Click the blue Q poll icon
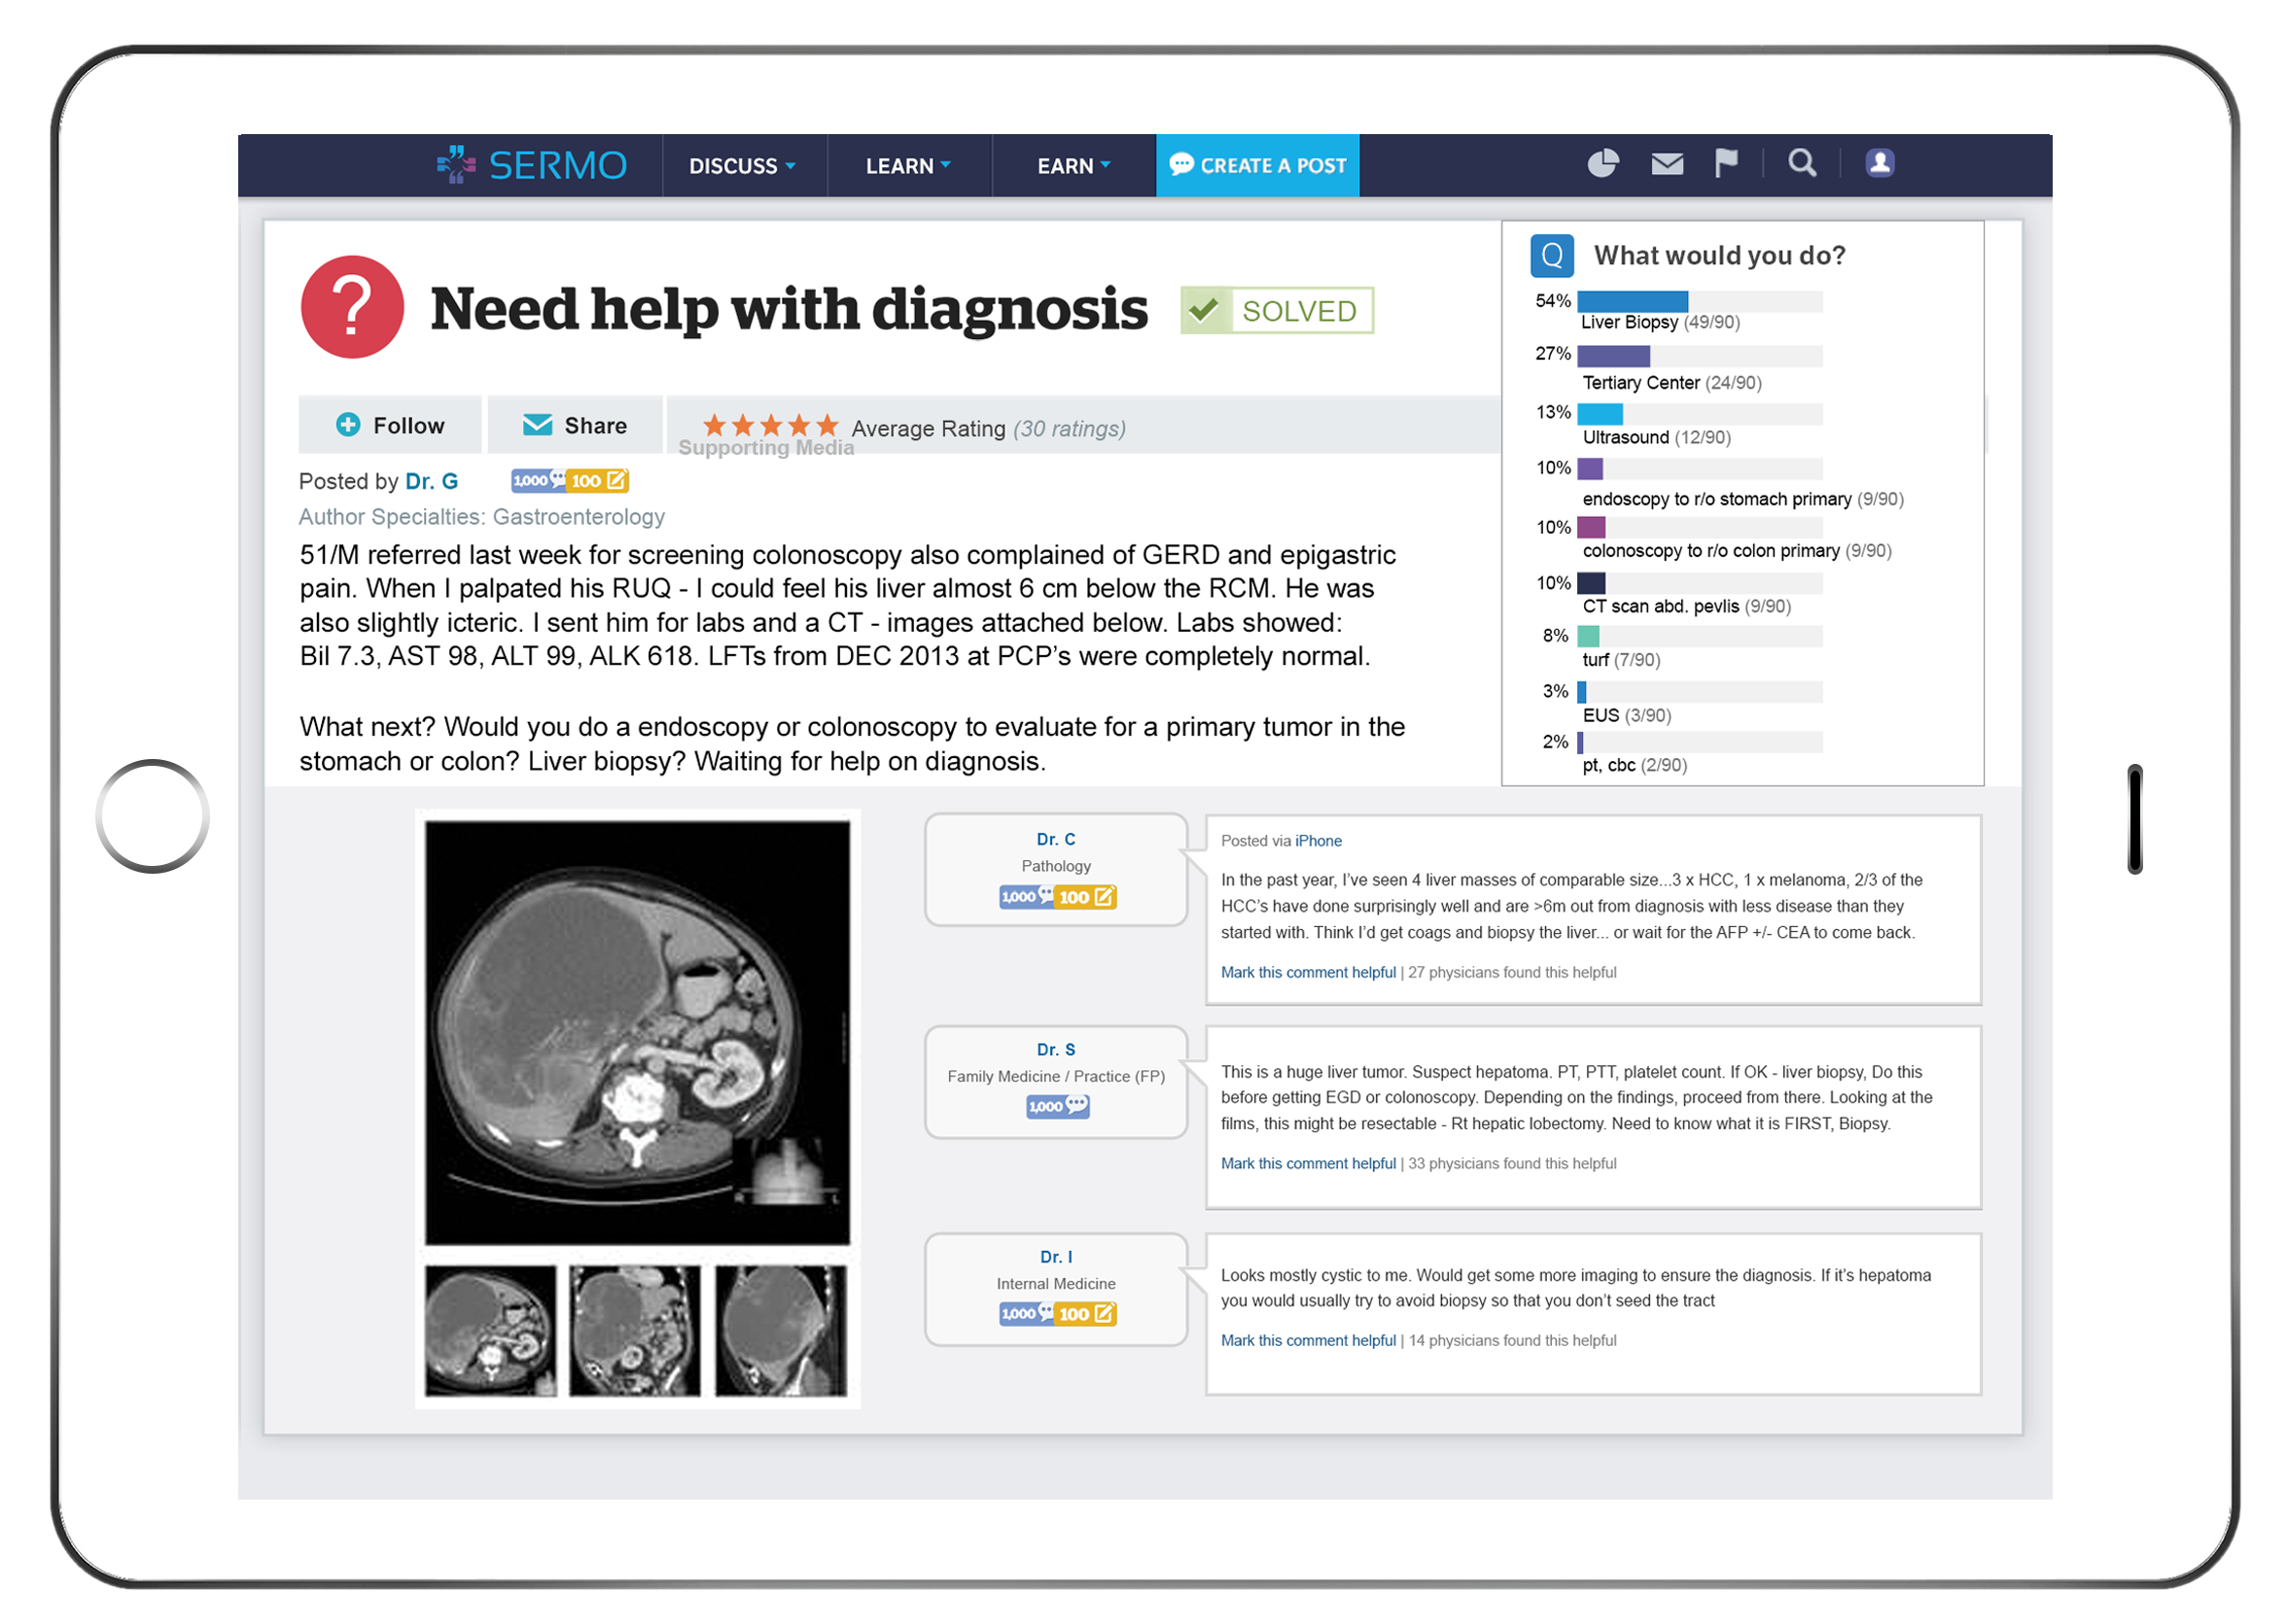Viewport: 2288px width, 1624px height. (x=1552, y=256)
